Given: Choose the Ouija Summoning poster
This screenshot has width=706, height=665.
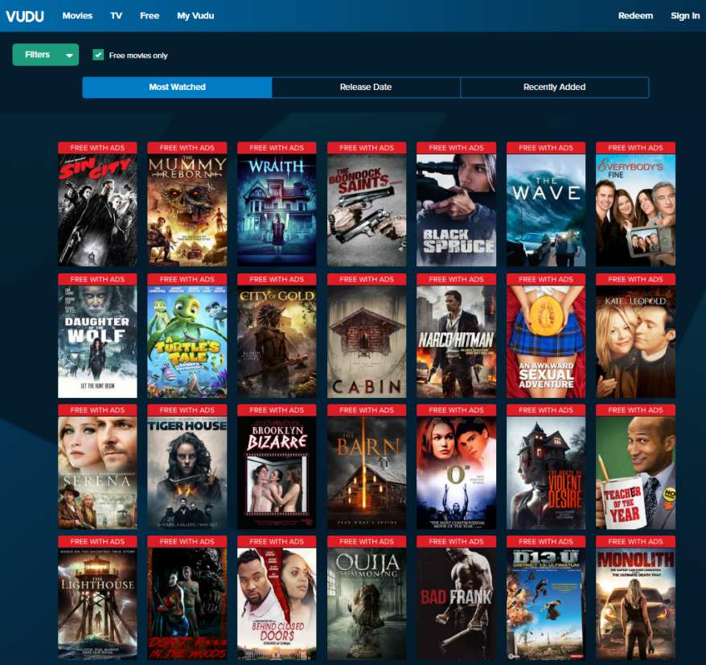Looking at the screenshot, I should click(367, 598).
